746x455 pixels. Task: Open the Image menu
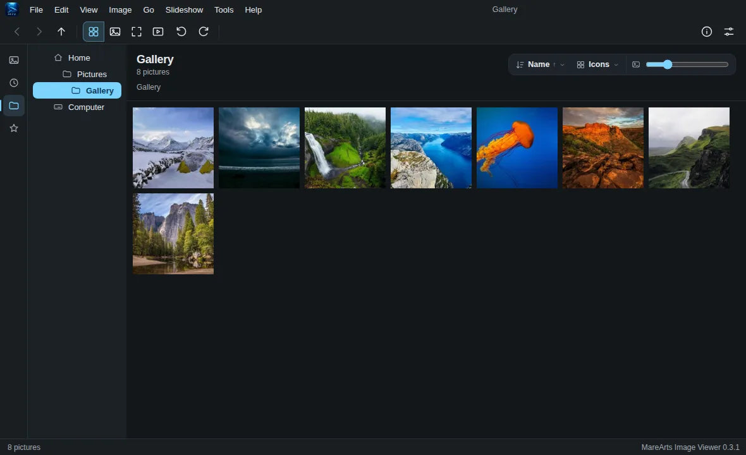point(120,9)
